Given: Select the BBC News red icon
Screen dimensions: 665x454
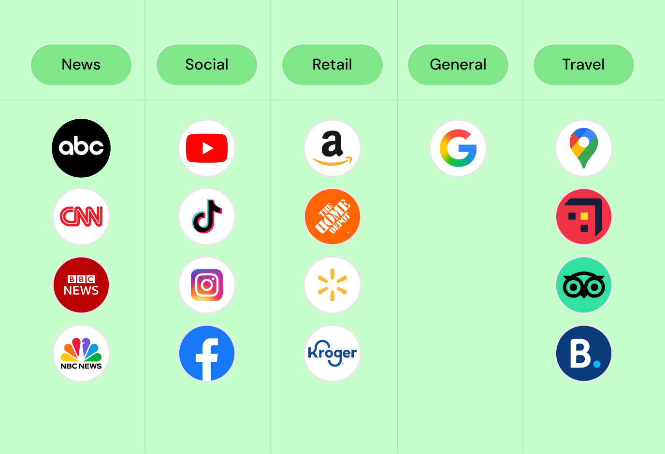Looking at the screenshot, I should click(x=81, y=285).
